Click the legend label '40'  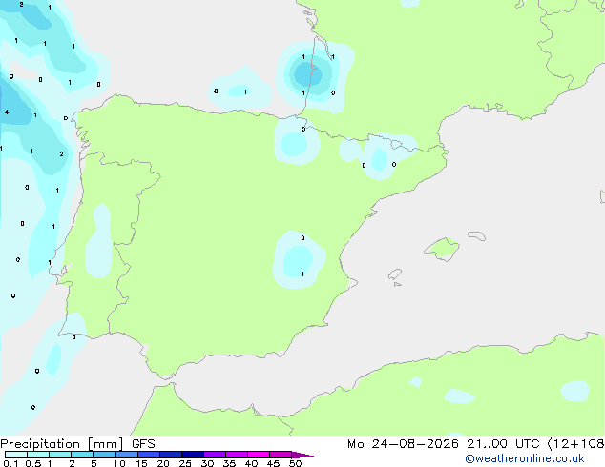point(251,463)
